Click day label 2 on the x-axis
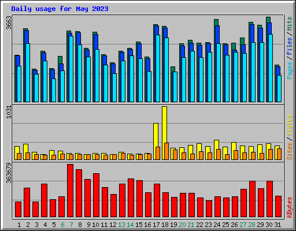 28,225
